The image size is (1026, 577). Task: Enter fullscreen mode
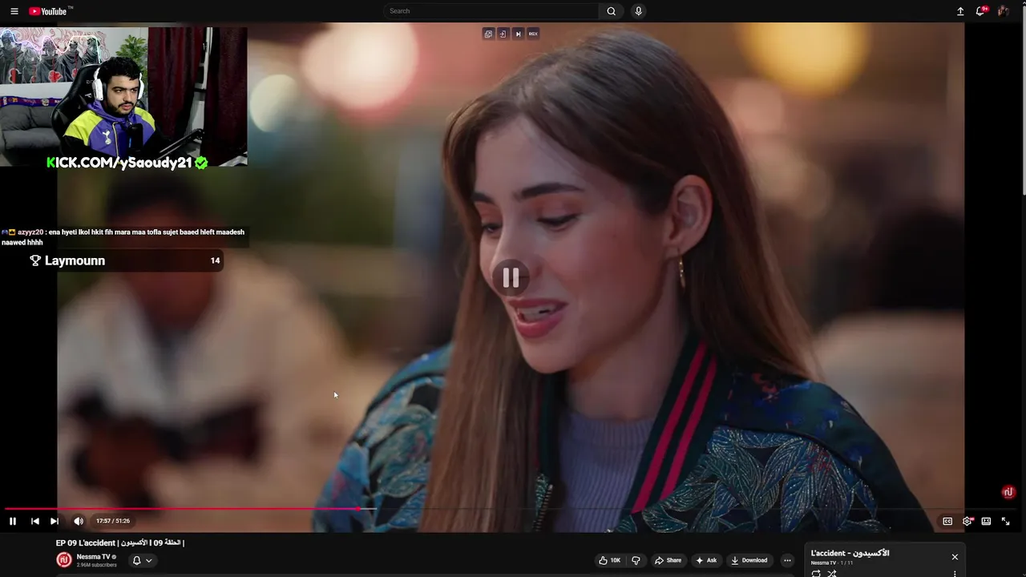(x=1006, y=521)
